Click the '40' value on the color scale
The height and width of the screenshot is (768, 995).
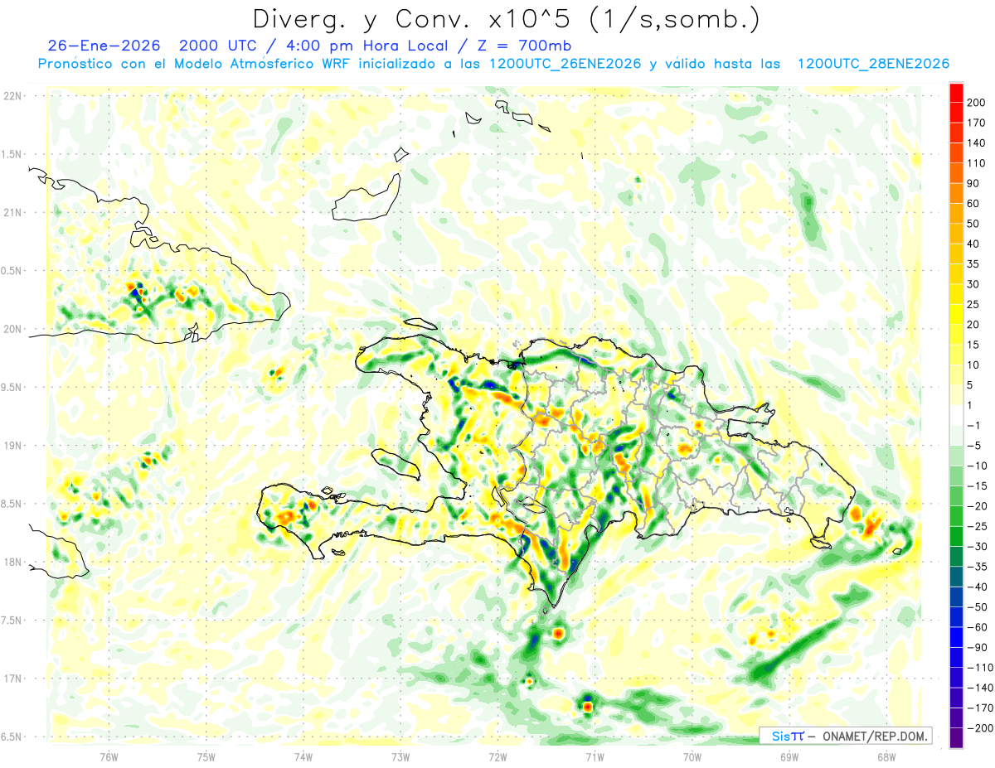pyautogui.click(x=973, y=244)
